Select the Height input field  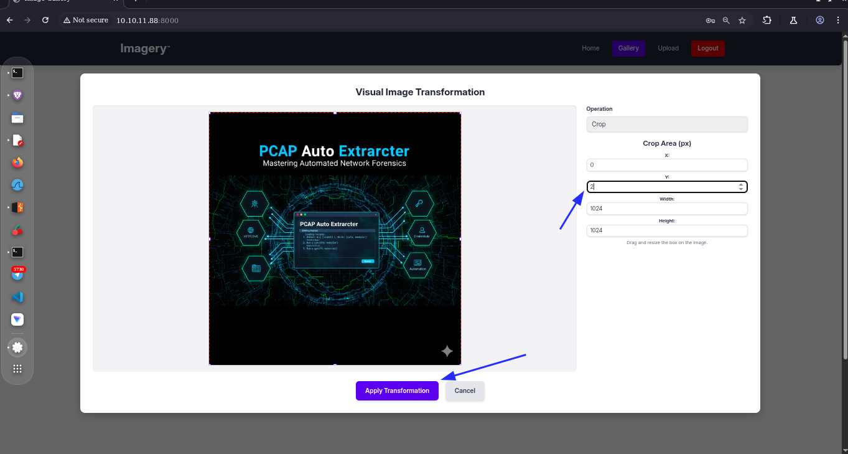(666, 230)
